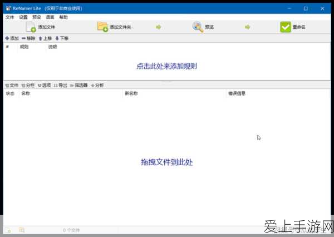Click the 添加文件夹 (Add Folders) icon
The image size is (334, 237).
point(102,27)
